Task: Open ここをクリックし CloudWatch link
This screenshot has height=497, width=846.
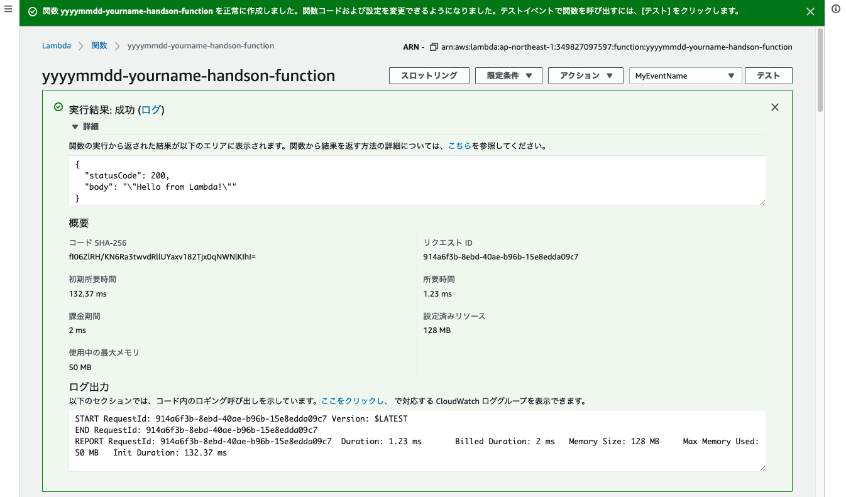Action: 354,401
